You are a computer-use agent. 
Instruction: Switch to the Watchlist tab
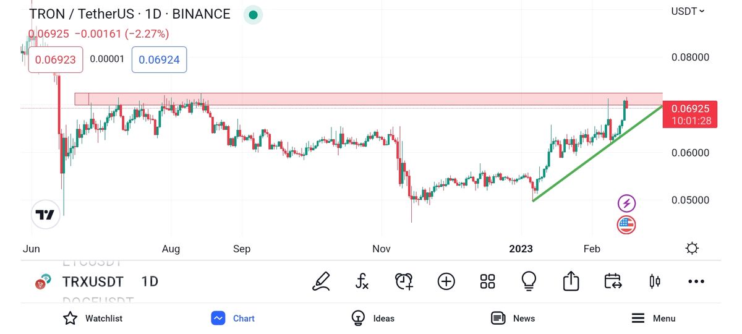pyautogui.click(x=93, y=318)
